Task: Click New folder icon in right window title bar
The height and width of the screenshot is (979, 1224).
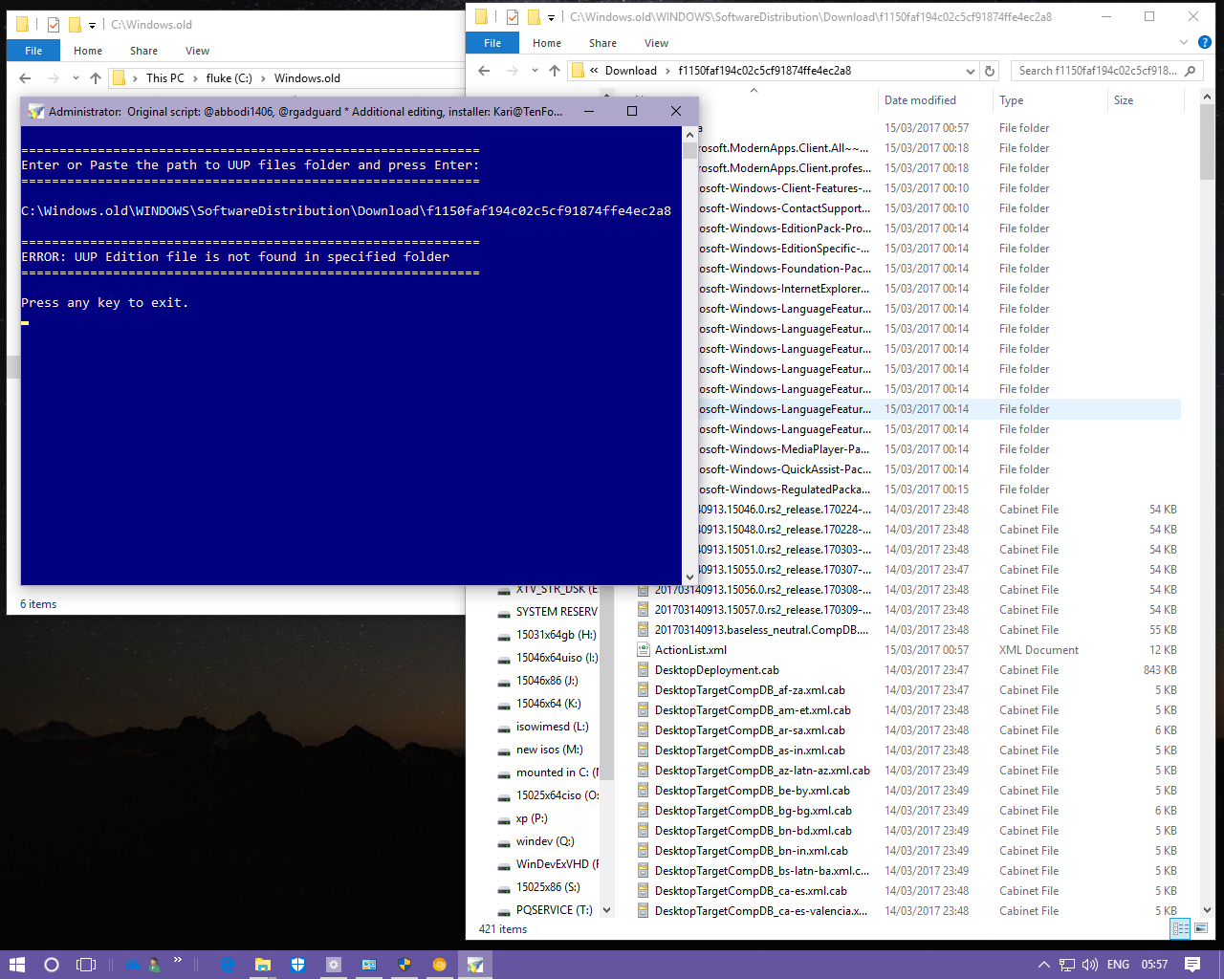Action: (534, 17)
